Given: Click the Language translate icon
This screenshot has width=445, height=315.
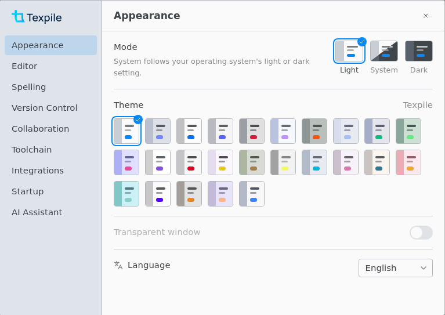Looking at the screenshot, I should click(x=118, y=265).
